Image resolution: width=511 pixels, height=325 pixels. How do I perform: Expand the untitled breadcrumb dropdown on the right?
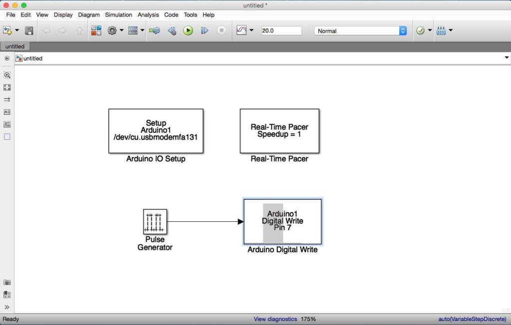pos(506,58)
